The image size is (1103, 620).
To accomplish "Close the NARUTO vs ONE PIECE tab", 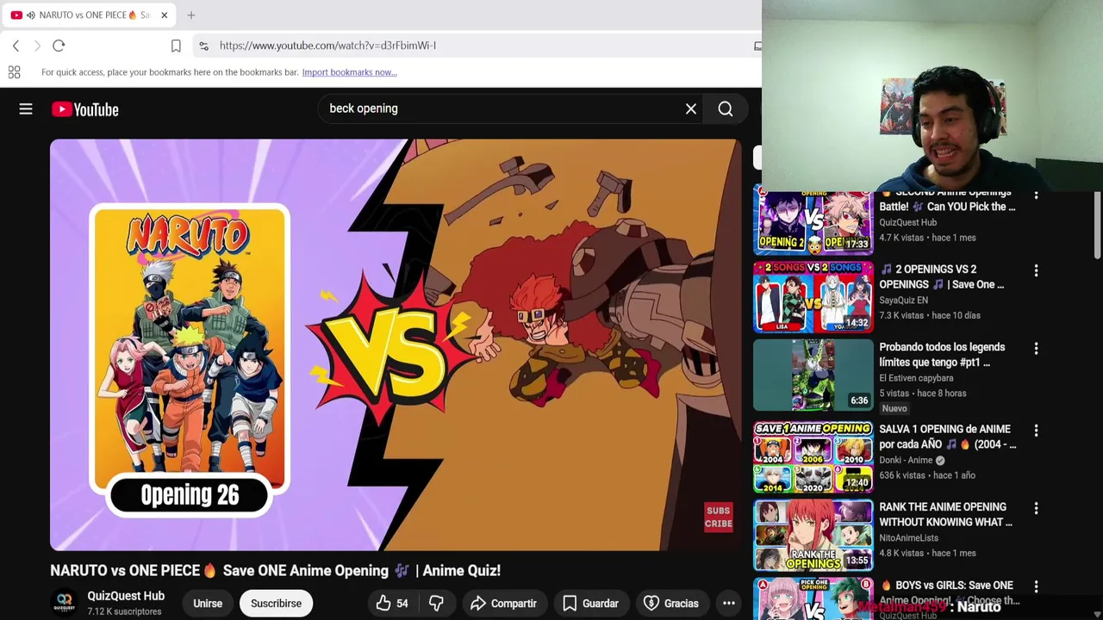I will coord(164,15).
